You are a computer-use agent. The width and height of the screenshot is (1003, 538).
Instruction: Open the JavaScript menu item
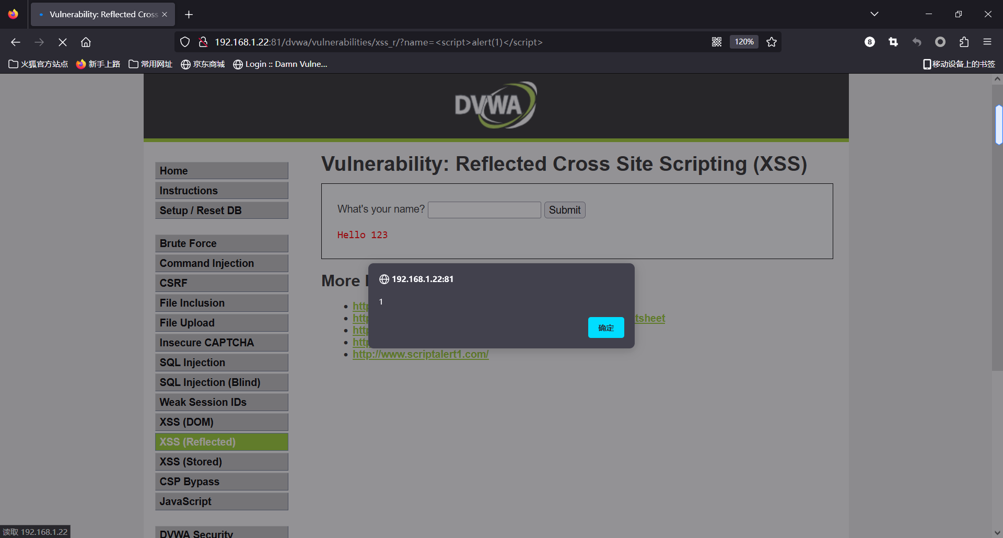221,501
